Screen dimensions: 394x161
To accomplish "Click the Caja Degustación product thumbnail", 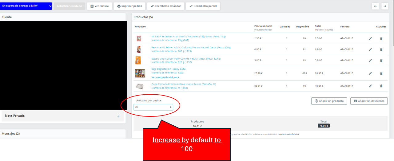I will (140, 73).
